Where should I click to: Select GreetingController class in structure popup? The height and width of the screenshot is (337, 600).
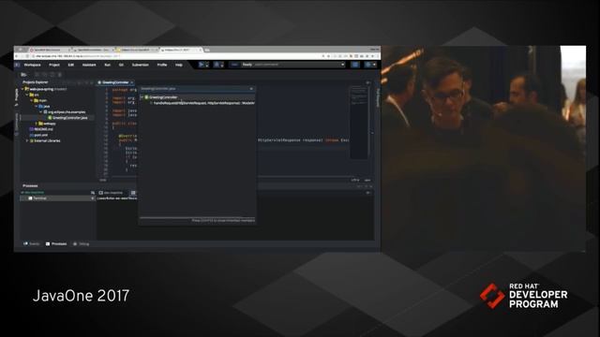tap(163, 97)
